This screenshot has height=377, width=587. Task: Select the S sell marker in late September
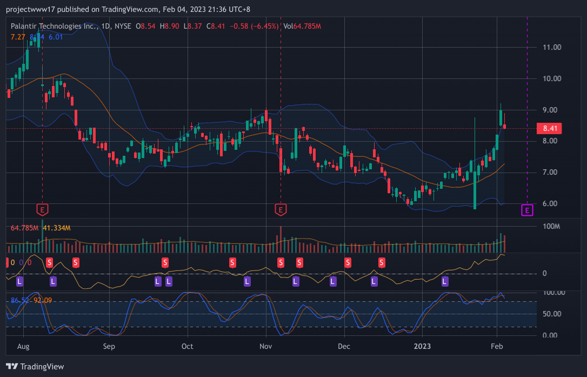165,262
